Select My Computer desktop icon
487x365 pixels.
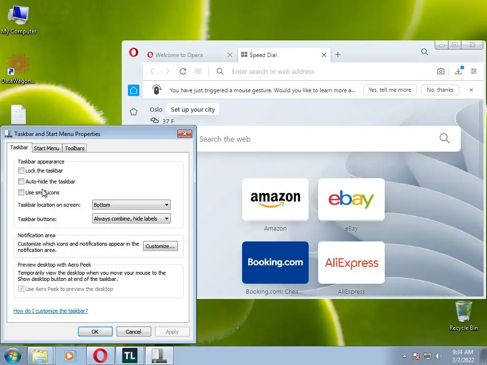[x=19, y=19]
